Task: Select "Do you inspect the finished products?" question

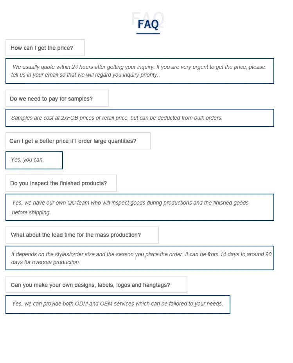Action: (x=58, y=183)
